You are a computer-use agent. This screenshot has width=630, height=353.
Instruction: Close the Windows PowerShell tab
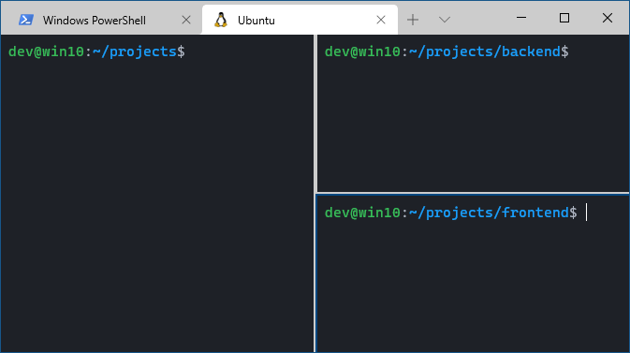tap(186, 20)
